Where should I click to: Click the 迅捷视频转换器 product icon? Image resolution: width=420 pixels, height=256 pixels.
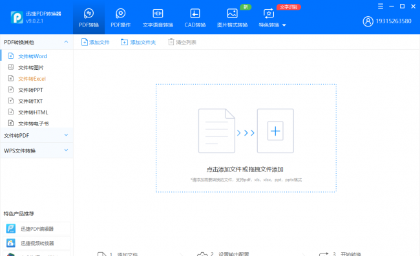click(11, 243)
